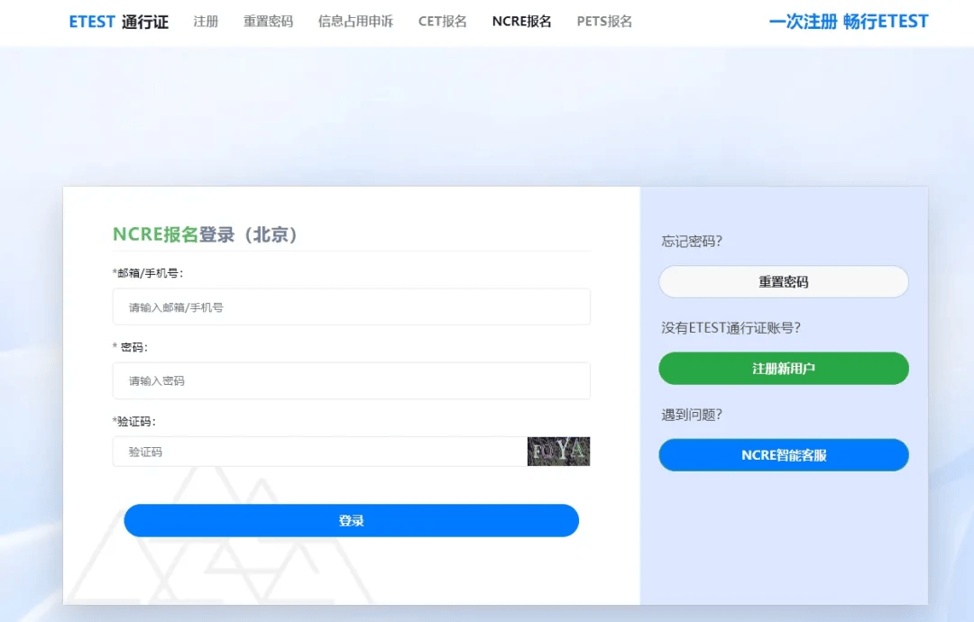Click the ETEST 通行证 logo
The height and width of the screenshot is (622, 974).
(118, 21)
